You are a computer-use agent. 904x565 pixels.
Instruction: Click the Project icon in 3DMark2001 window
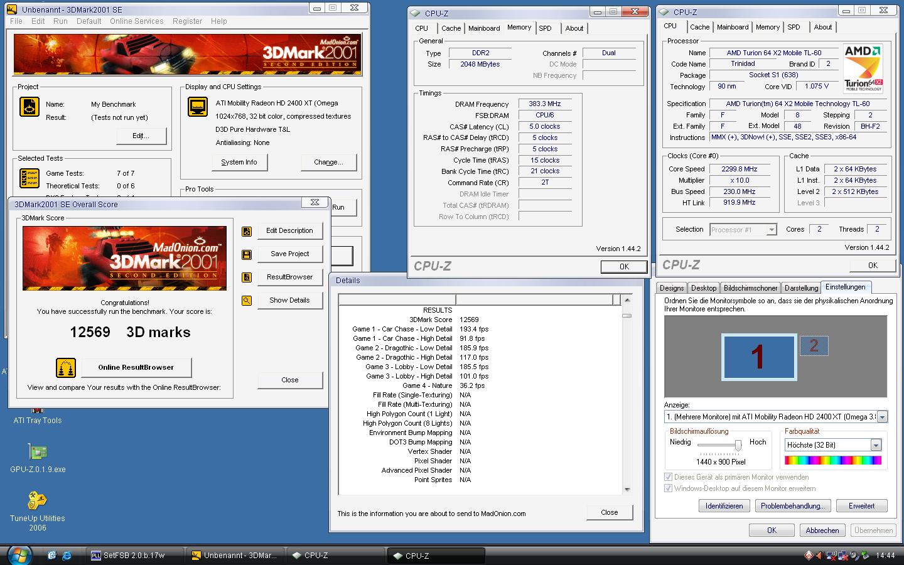pos(30,107)
